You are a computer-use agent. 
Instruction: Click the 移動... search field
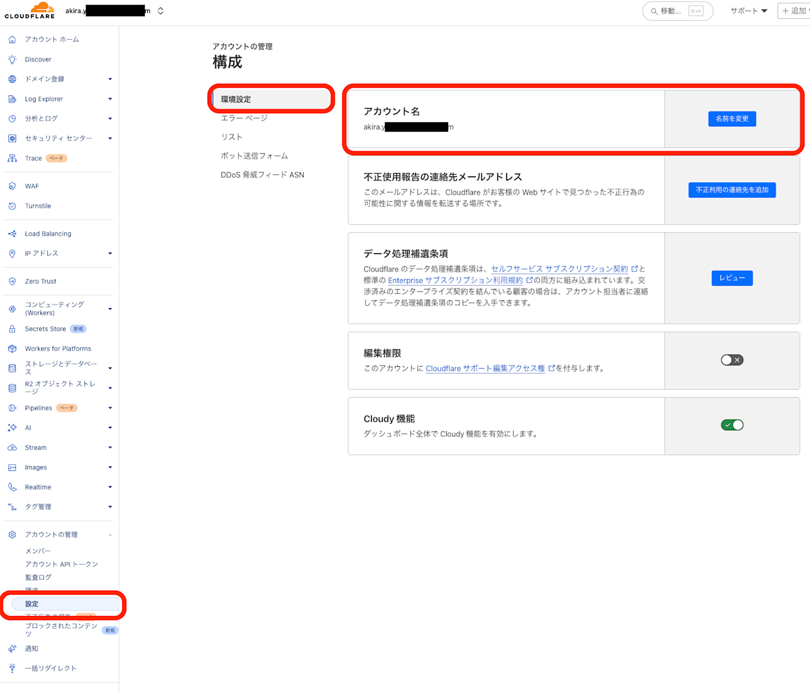click(x=678, y=11)
